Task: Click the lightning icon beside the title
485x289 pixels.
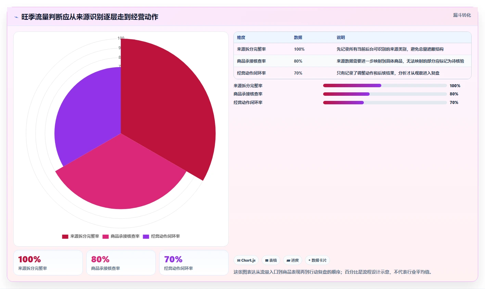Action: click(x=16, y=17)
